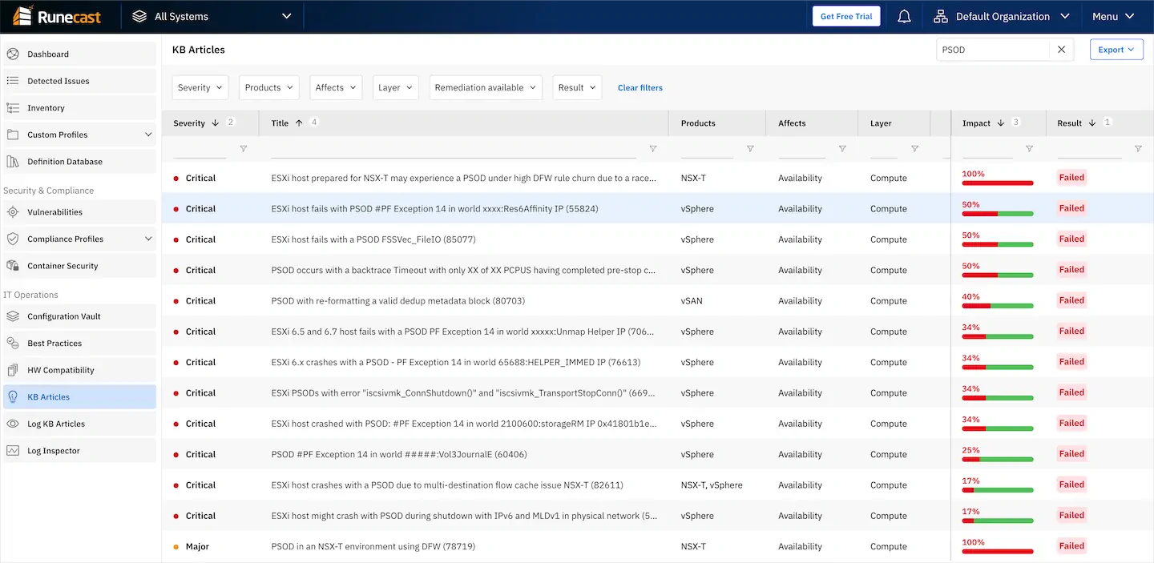1154x563 pixels.
Task: Click the KB Articles lightbulb icon
Action: click(x=13, y=397)
